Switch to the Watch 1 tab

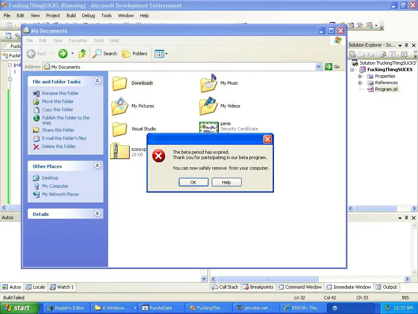tap(62, 287)
